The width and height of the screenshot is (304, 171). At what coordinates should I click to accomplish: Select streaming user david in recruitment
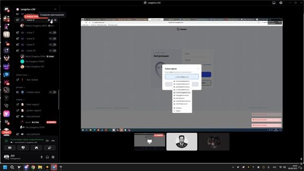[x=38, y=123]
